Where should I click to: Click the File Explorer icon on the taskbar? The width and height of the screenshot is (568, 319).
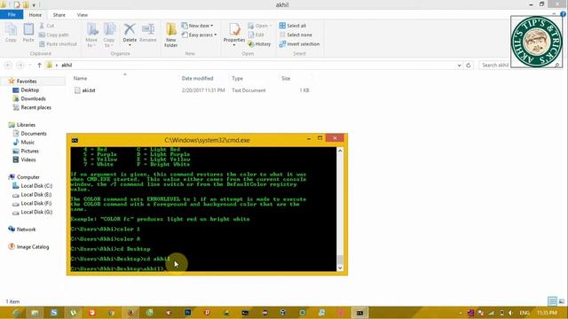click(35, 313)
